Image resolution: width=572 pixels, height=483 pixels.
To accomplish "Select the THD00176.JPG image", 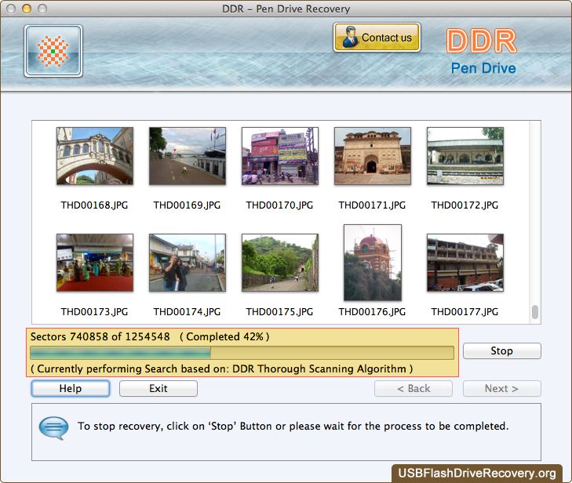I will [x=373, y=263].
